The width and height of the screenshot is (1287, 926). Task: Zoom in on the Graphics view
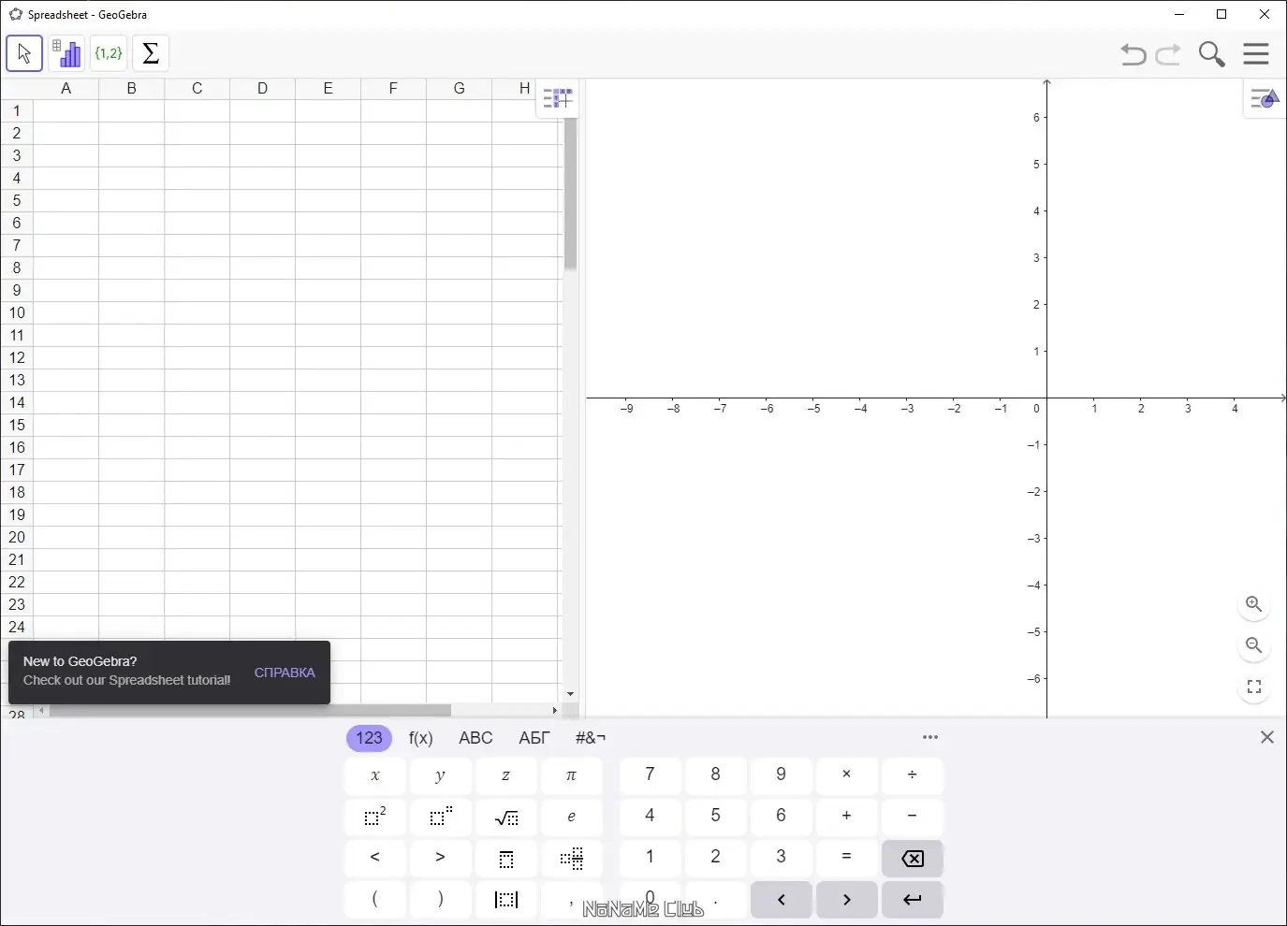tap(1254, 604)
